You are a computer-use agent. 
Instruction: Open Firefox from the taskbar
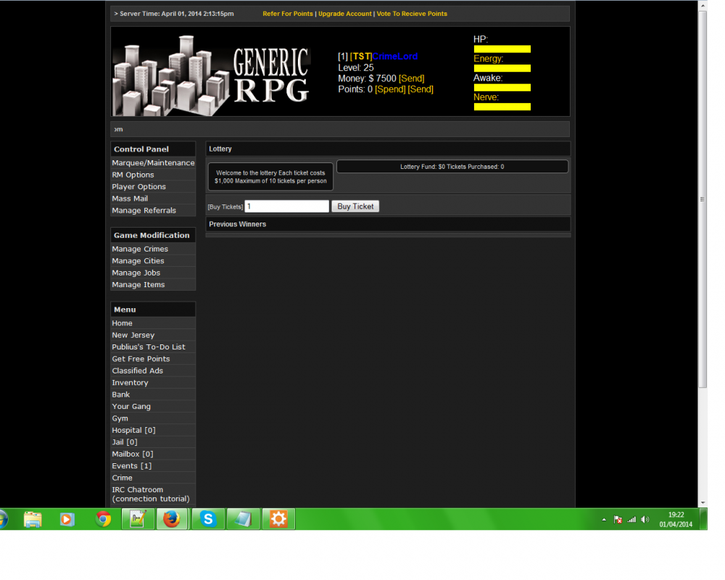click(x=171, y=519)
